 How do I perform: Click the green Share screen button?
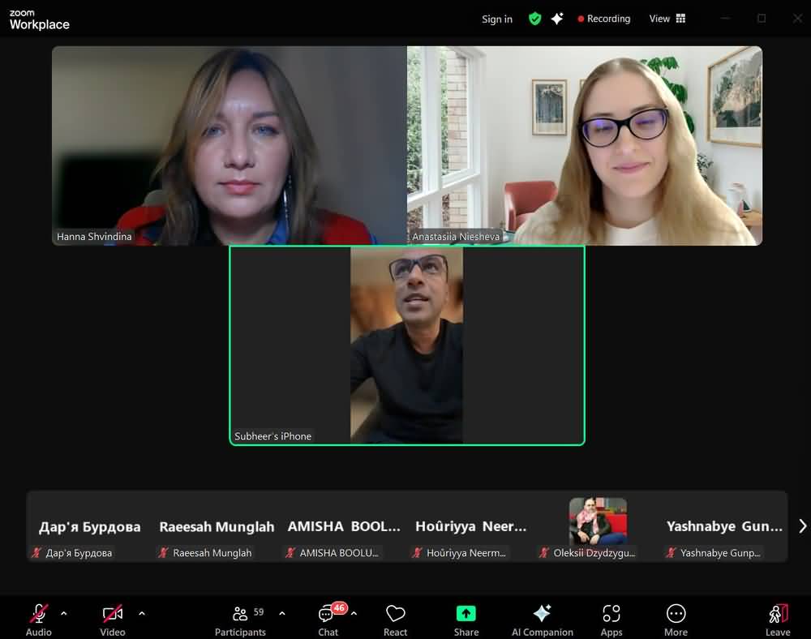pos(466,620)
